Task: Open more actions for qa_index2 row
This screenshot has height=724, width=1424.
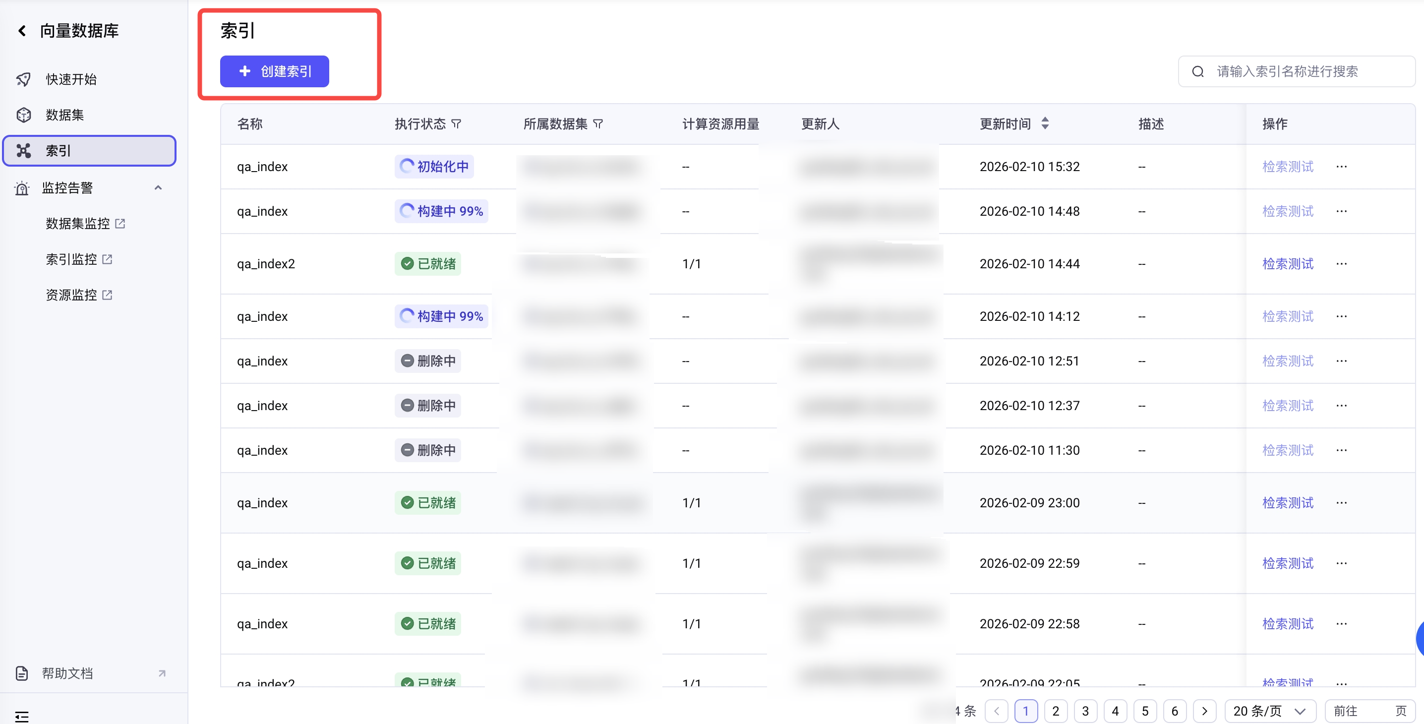Action: [x=1341, y=264]
